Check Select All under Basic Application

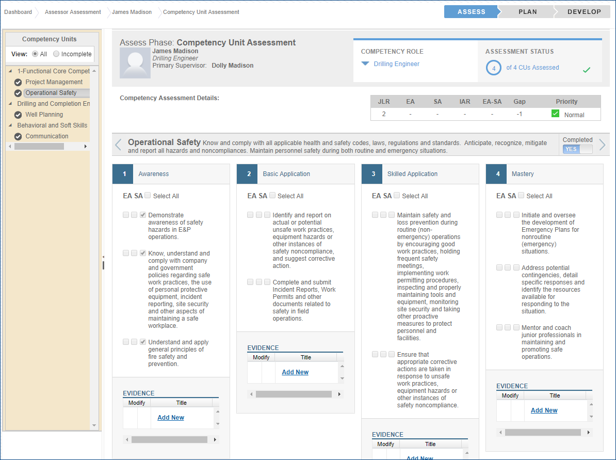(x=272, y=195)
